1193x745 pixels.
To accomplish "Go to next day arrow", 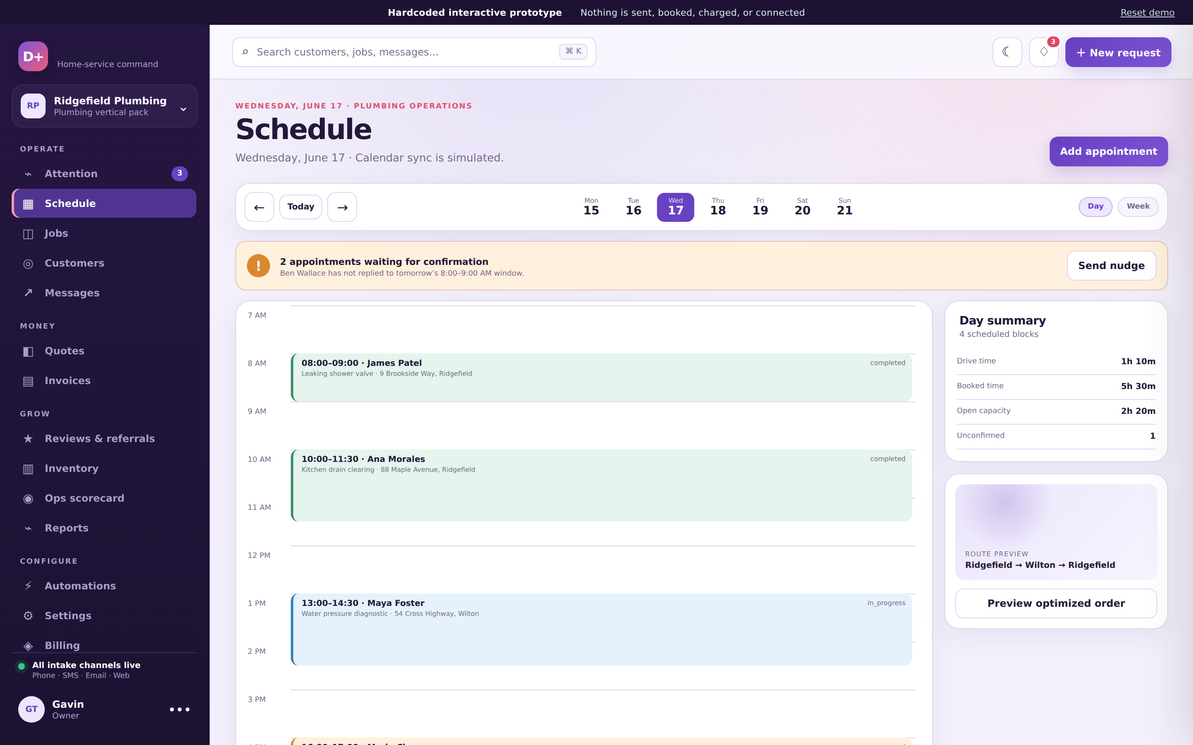I will click(342, 207).
